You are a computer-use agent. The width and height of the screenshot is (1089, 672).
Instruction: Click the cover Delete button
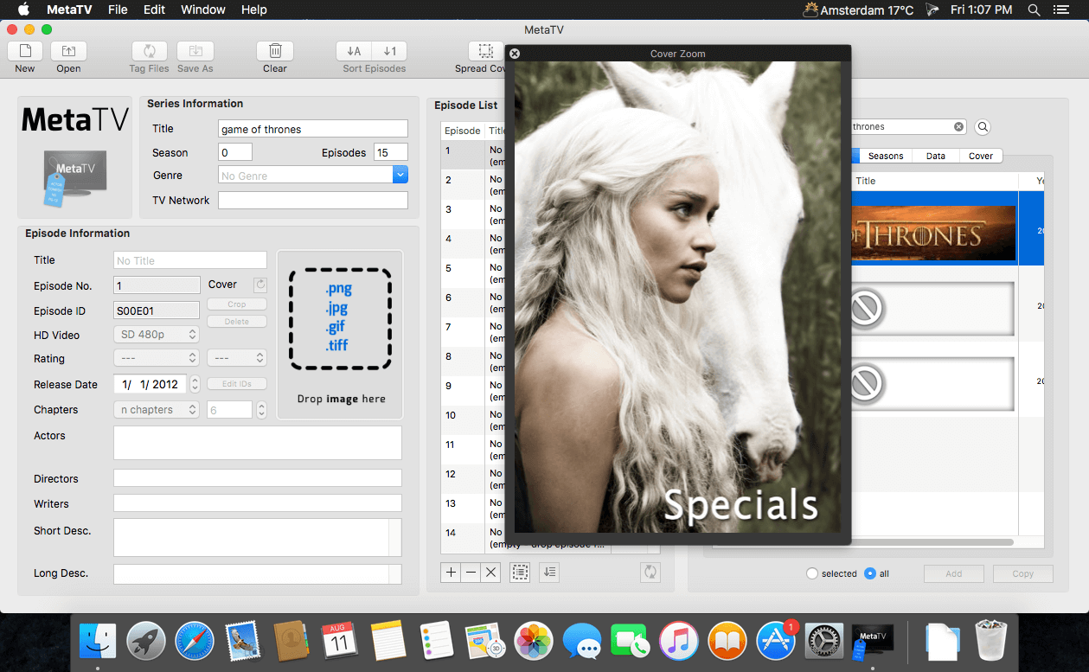coord(237,322)
